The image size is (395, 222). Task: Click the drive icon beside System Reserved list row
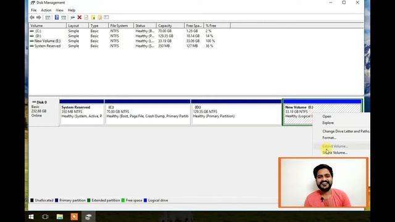tap(31, 46)
